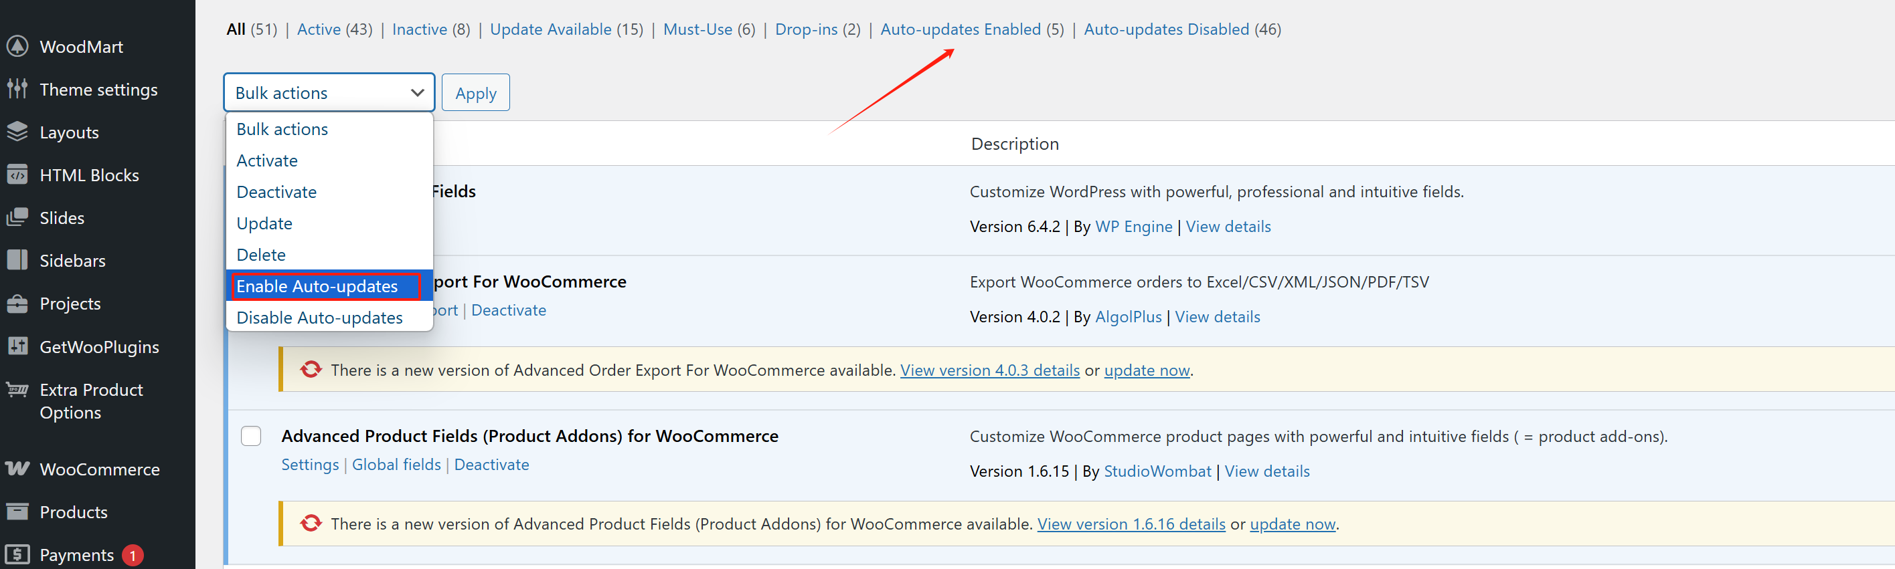
Task: Click the Projects briefcase icon
Action: 17,304
